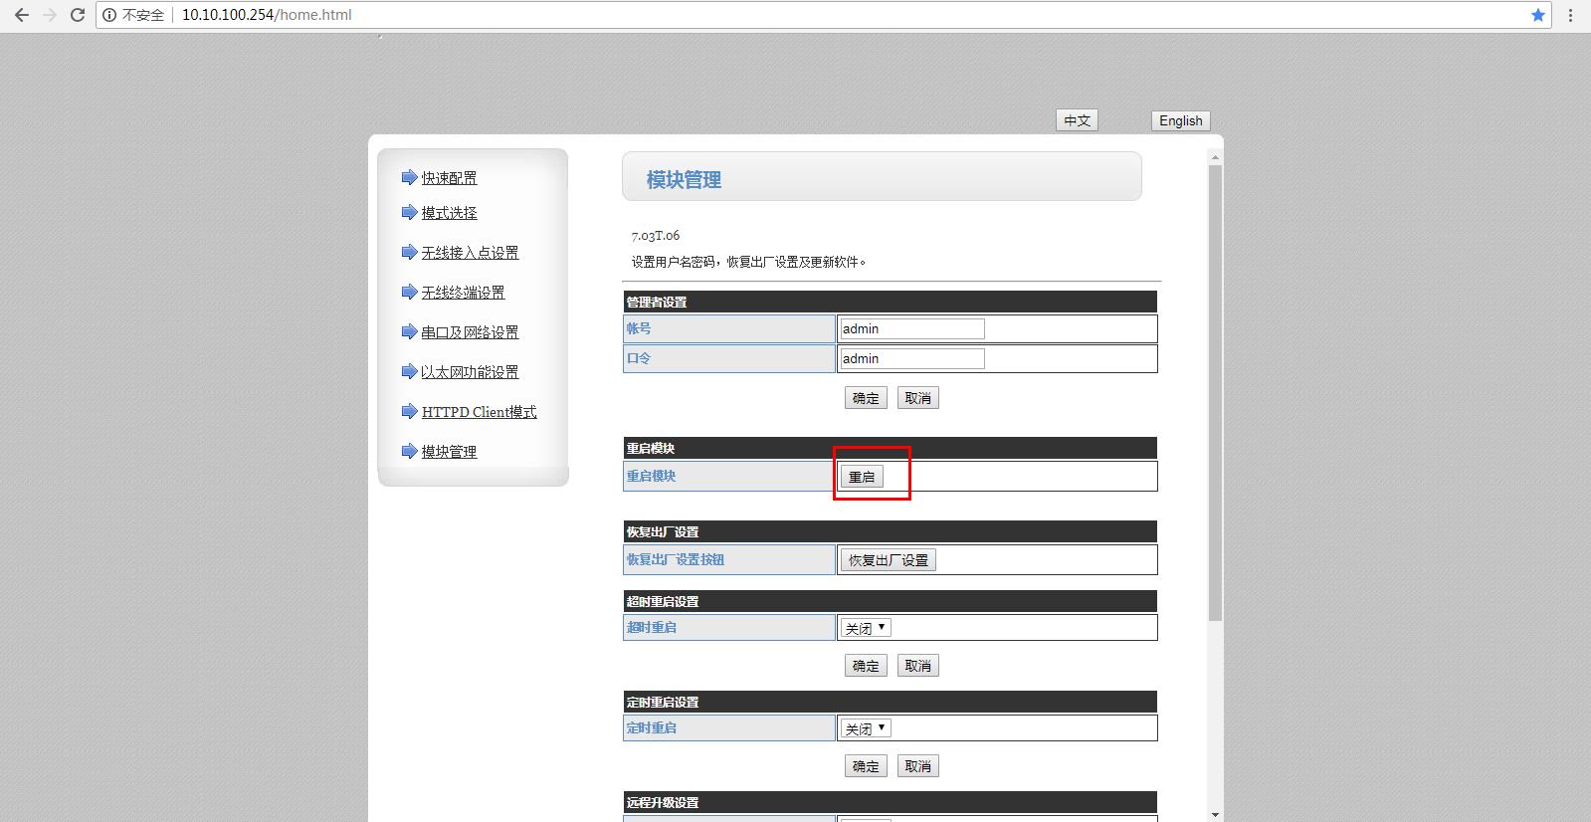Click the arrow icon beside 快速配置

pyautogui.click(x=409, y=177)
